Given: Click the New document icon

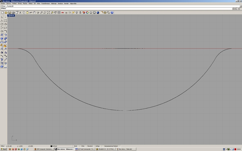Looking at the screenshot, I should [2, 13].
